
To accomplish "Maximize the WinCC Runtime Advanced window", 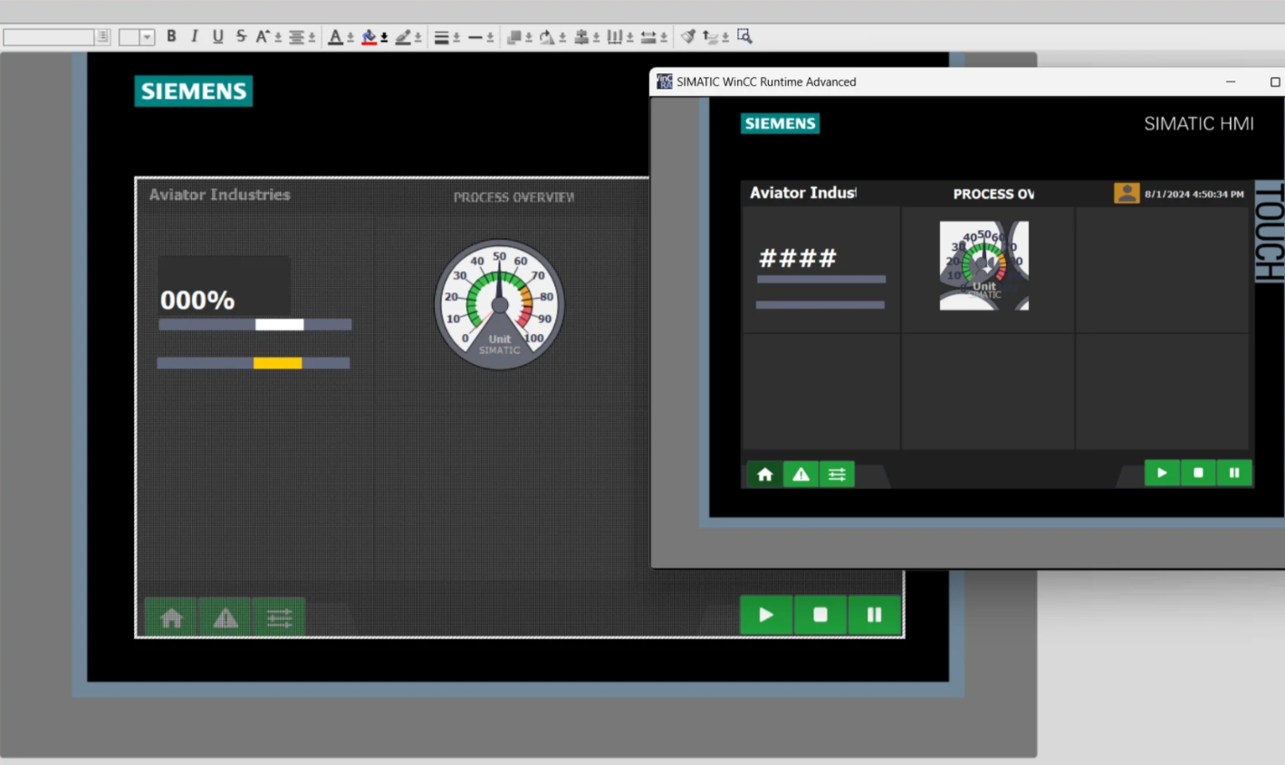I will click(x=1274, y=81).
